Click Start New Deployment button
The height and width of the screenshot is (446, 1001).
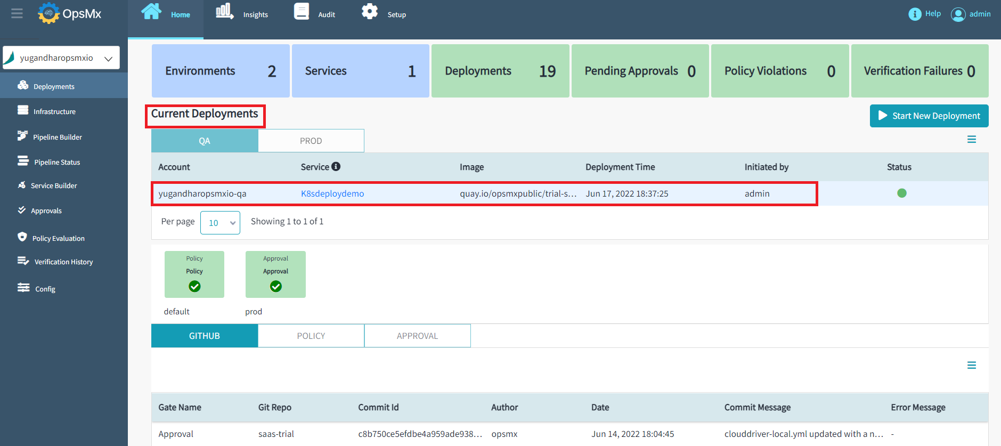(x=929, y=116)
